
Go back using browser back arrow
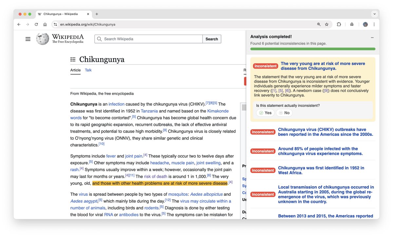tap(19, 25)
